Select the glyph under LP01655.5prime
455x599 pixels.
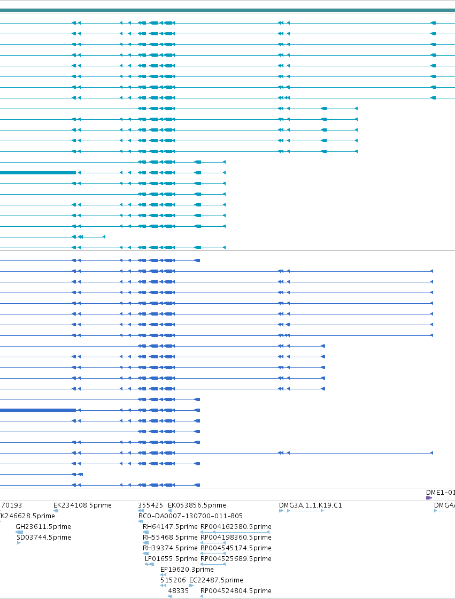point(149,564)
